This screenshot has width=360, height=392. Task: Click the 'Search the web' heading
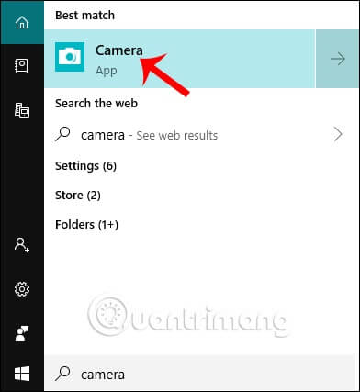pyautogui.click(x=96, y=104)
